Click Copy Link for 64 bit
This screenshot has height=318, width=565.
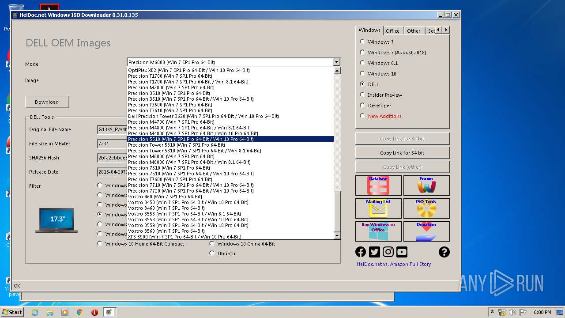click(x=402, y=153)
